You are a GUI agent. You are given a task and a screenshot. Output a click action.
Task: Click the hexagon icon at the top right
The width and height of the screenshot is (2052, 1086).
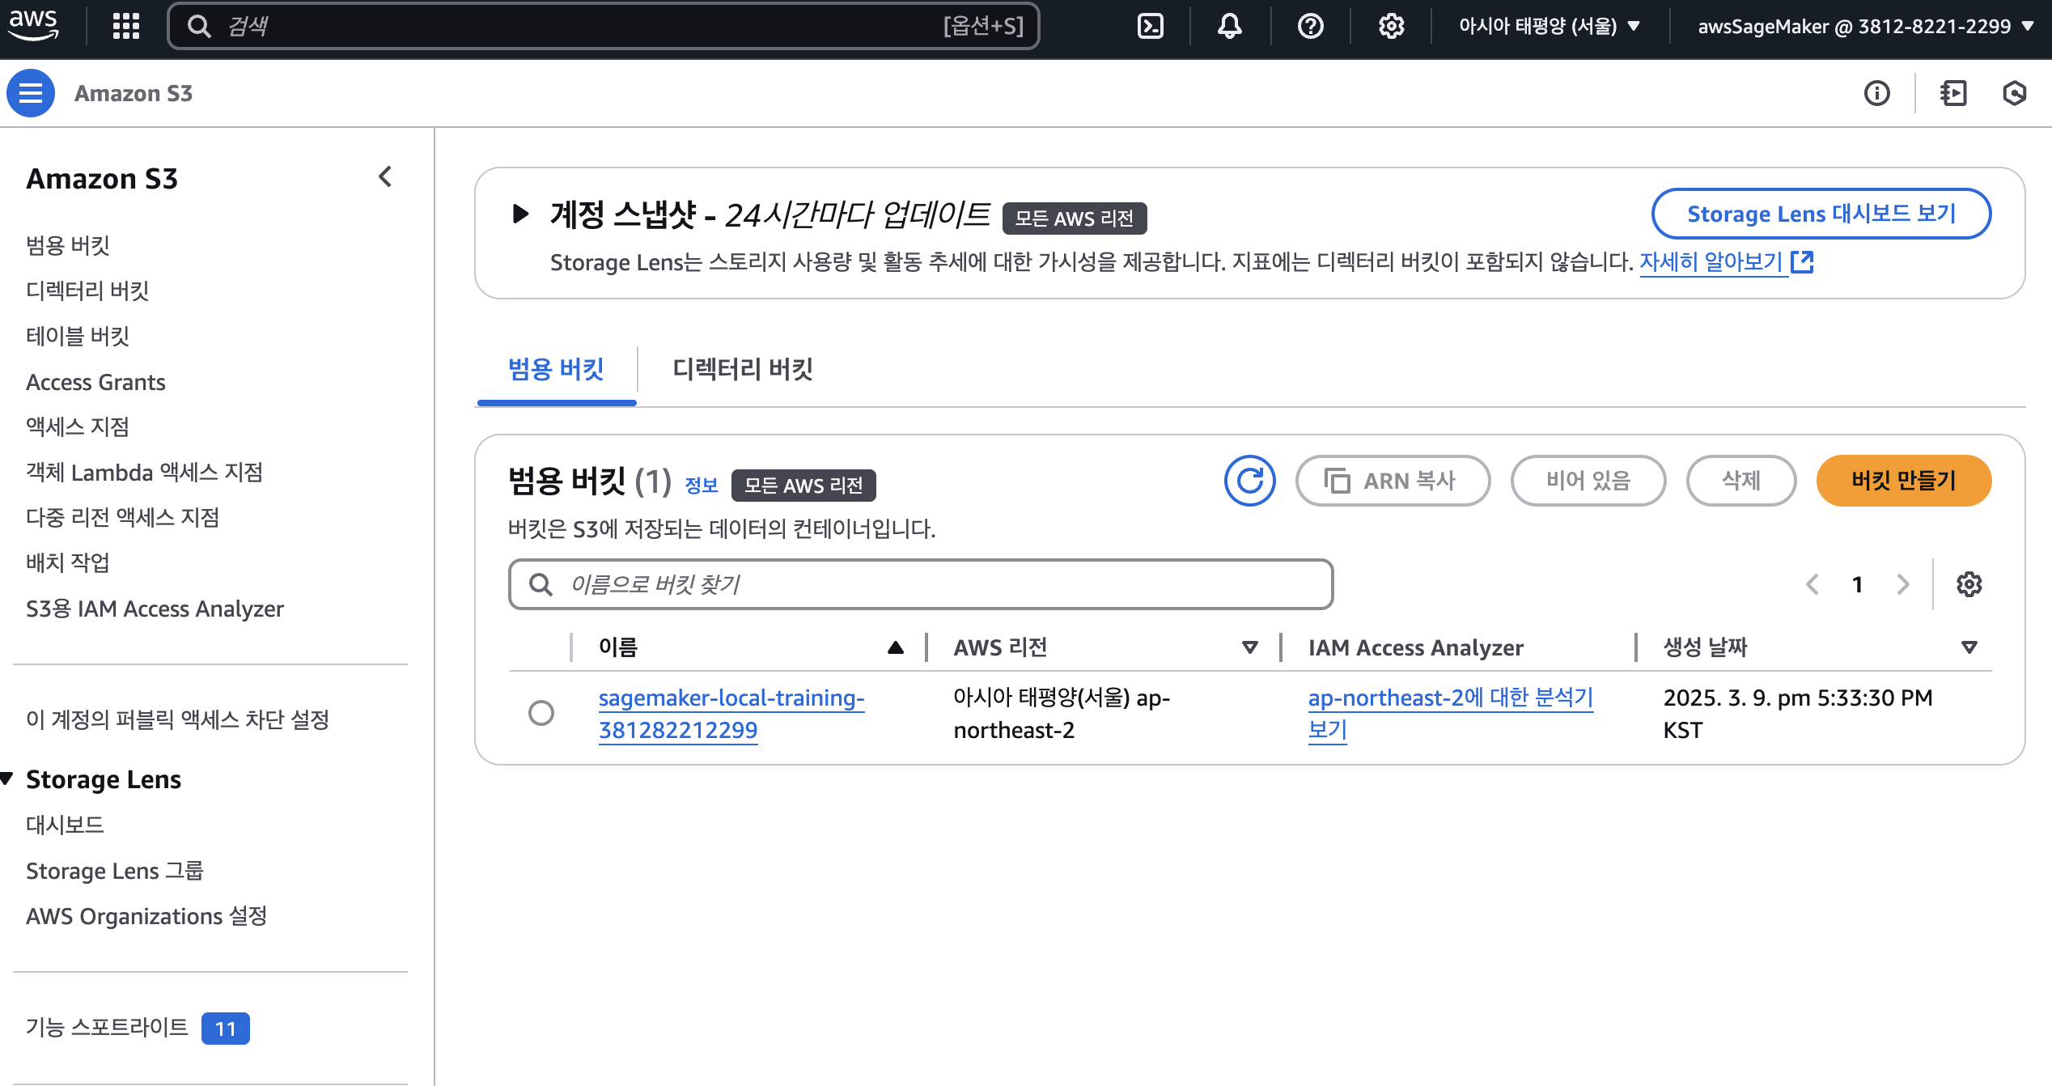pyautogui.click(x=2014, y=93)
